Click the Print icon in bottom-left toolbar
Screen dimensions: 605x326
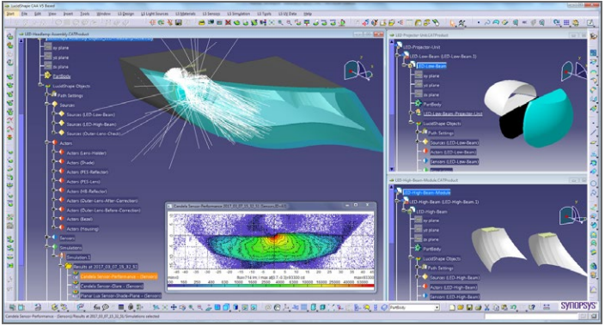coord(38,307)
